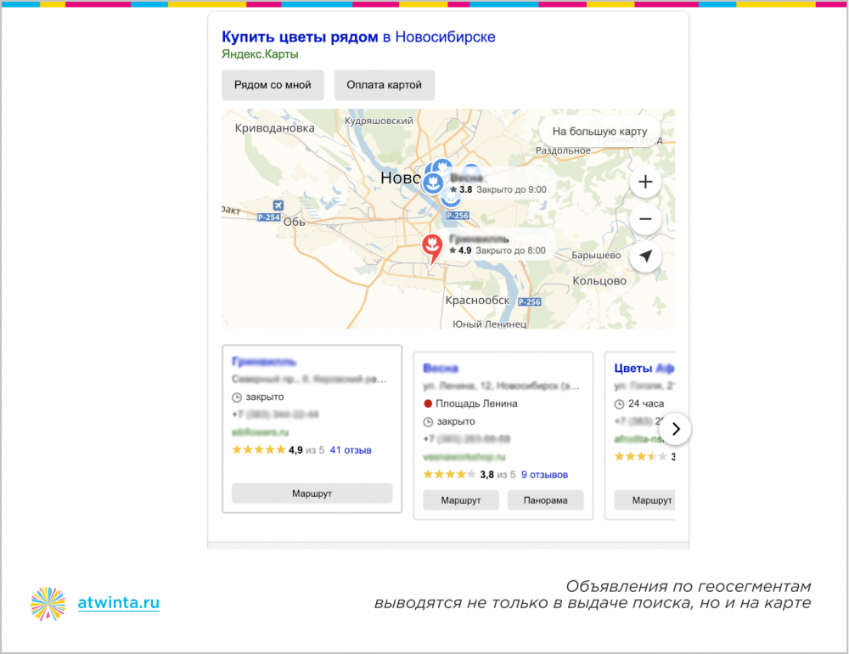Viewport: 849px width, 654px height.
Task: Filter by Рядом со мной
Action: coord(273,85)
